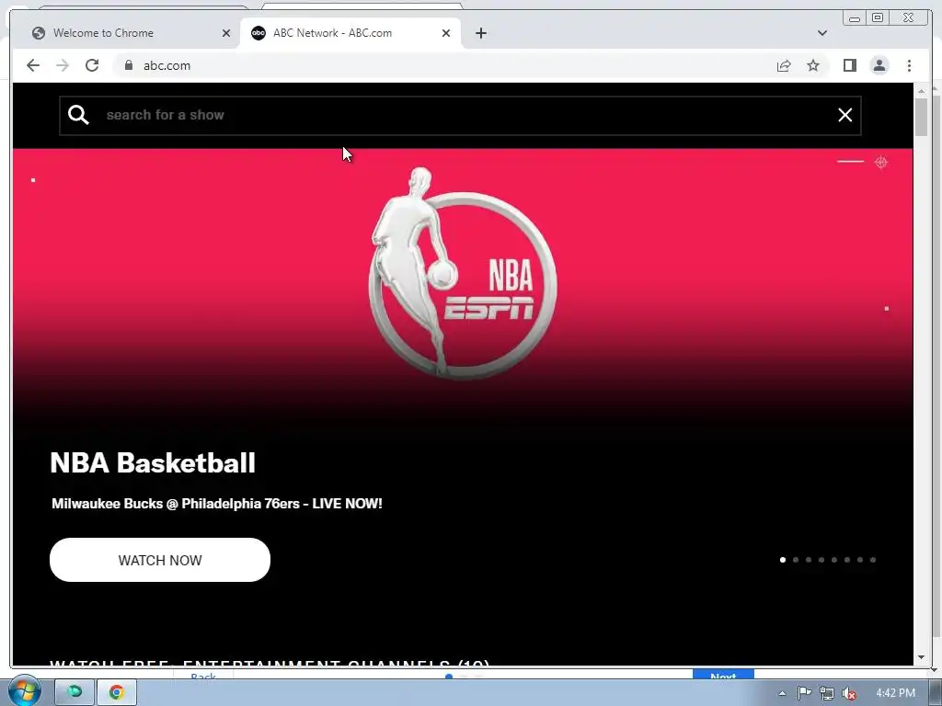The height and width of the screenshot is (706, 942).
Task: Click the forward navigation arrow
Action: coord(63,65)
